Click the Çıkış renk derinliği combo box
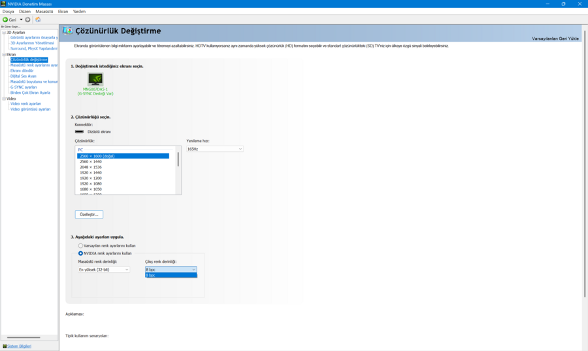Viewport: 588px width, 351px height. click(x=171, y=269)
